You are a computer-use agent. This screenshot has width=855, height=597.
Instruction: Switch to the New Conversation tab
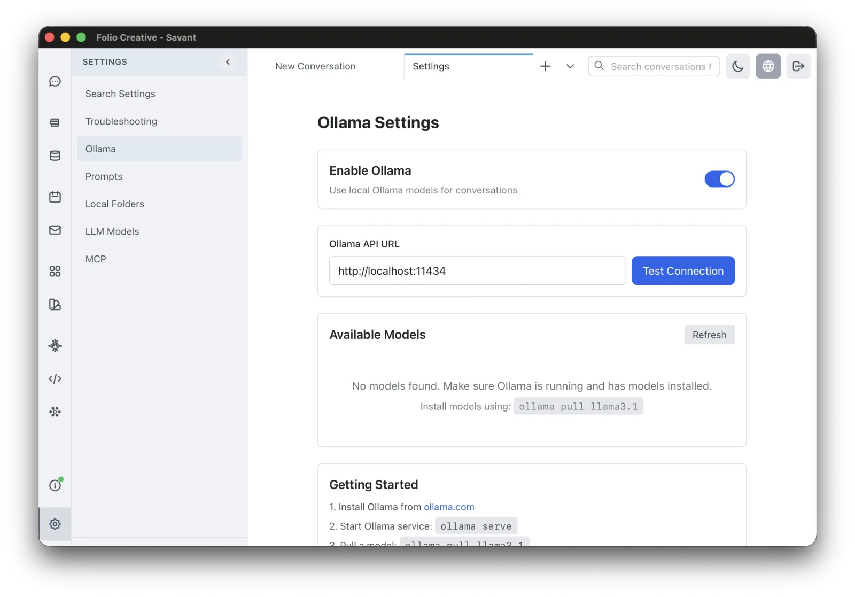pyautogui.click(x=315, y=66)
